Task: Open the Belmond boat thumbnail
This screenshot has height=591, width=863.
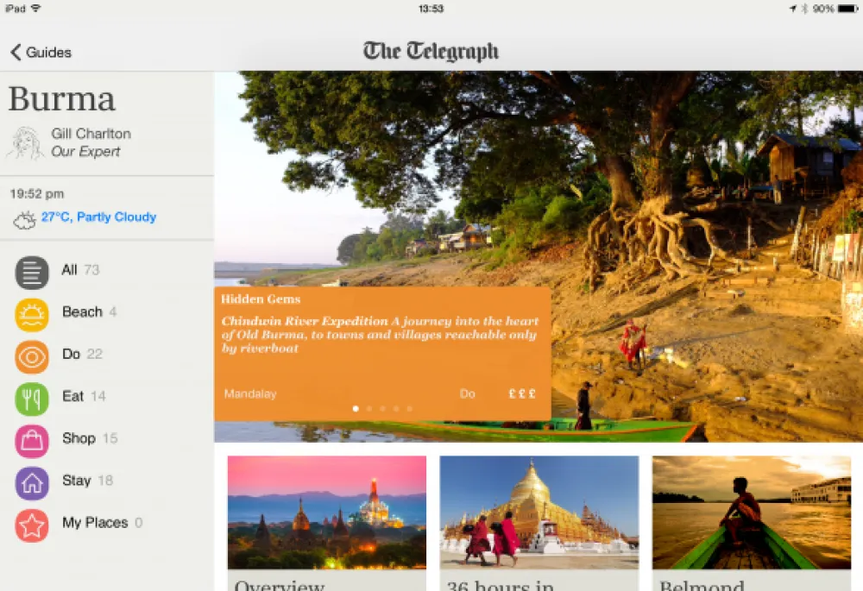Action: point(752,512)
